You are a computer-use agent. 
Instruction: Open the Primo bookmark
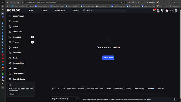160,6
